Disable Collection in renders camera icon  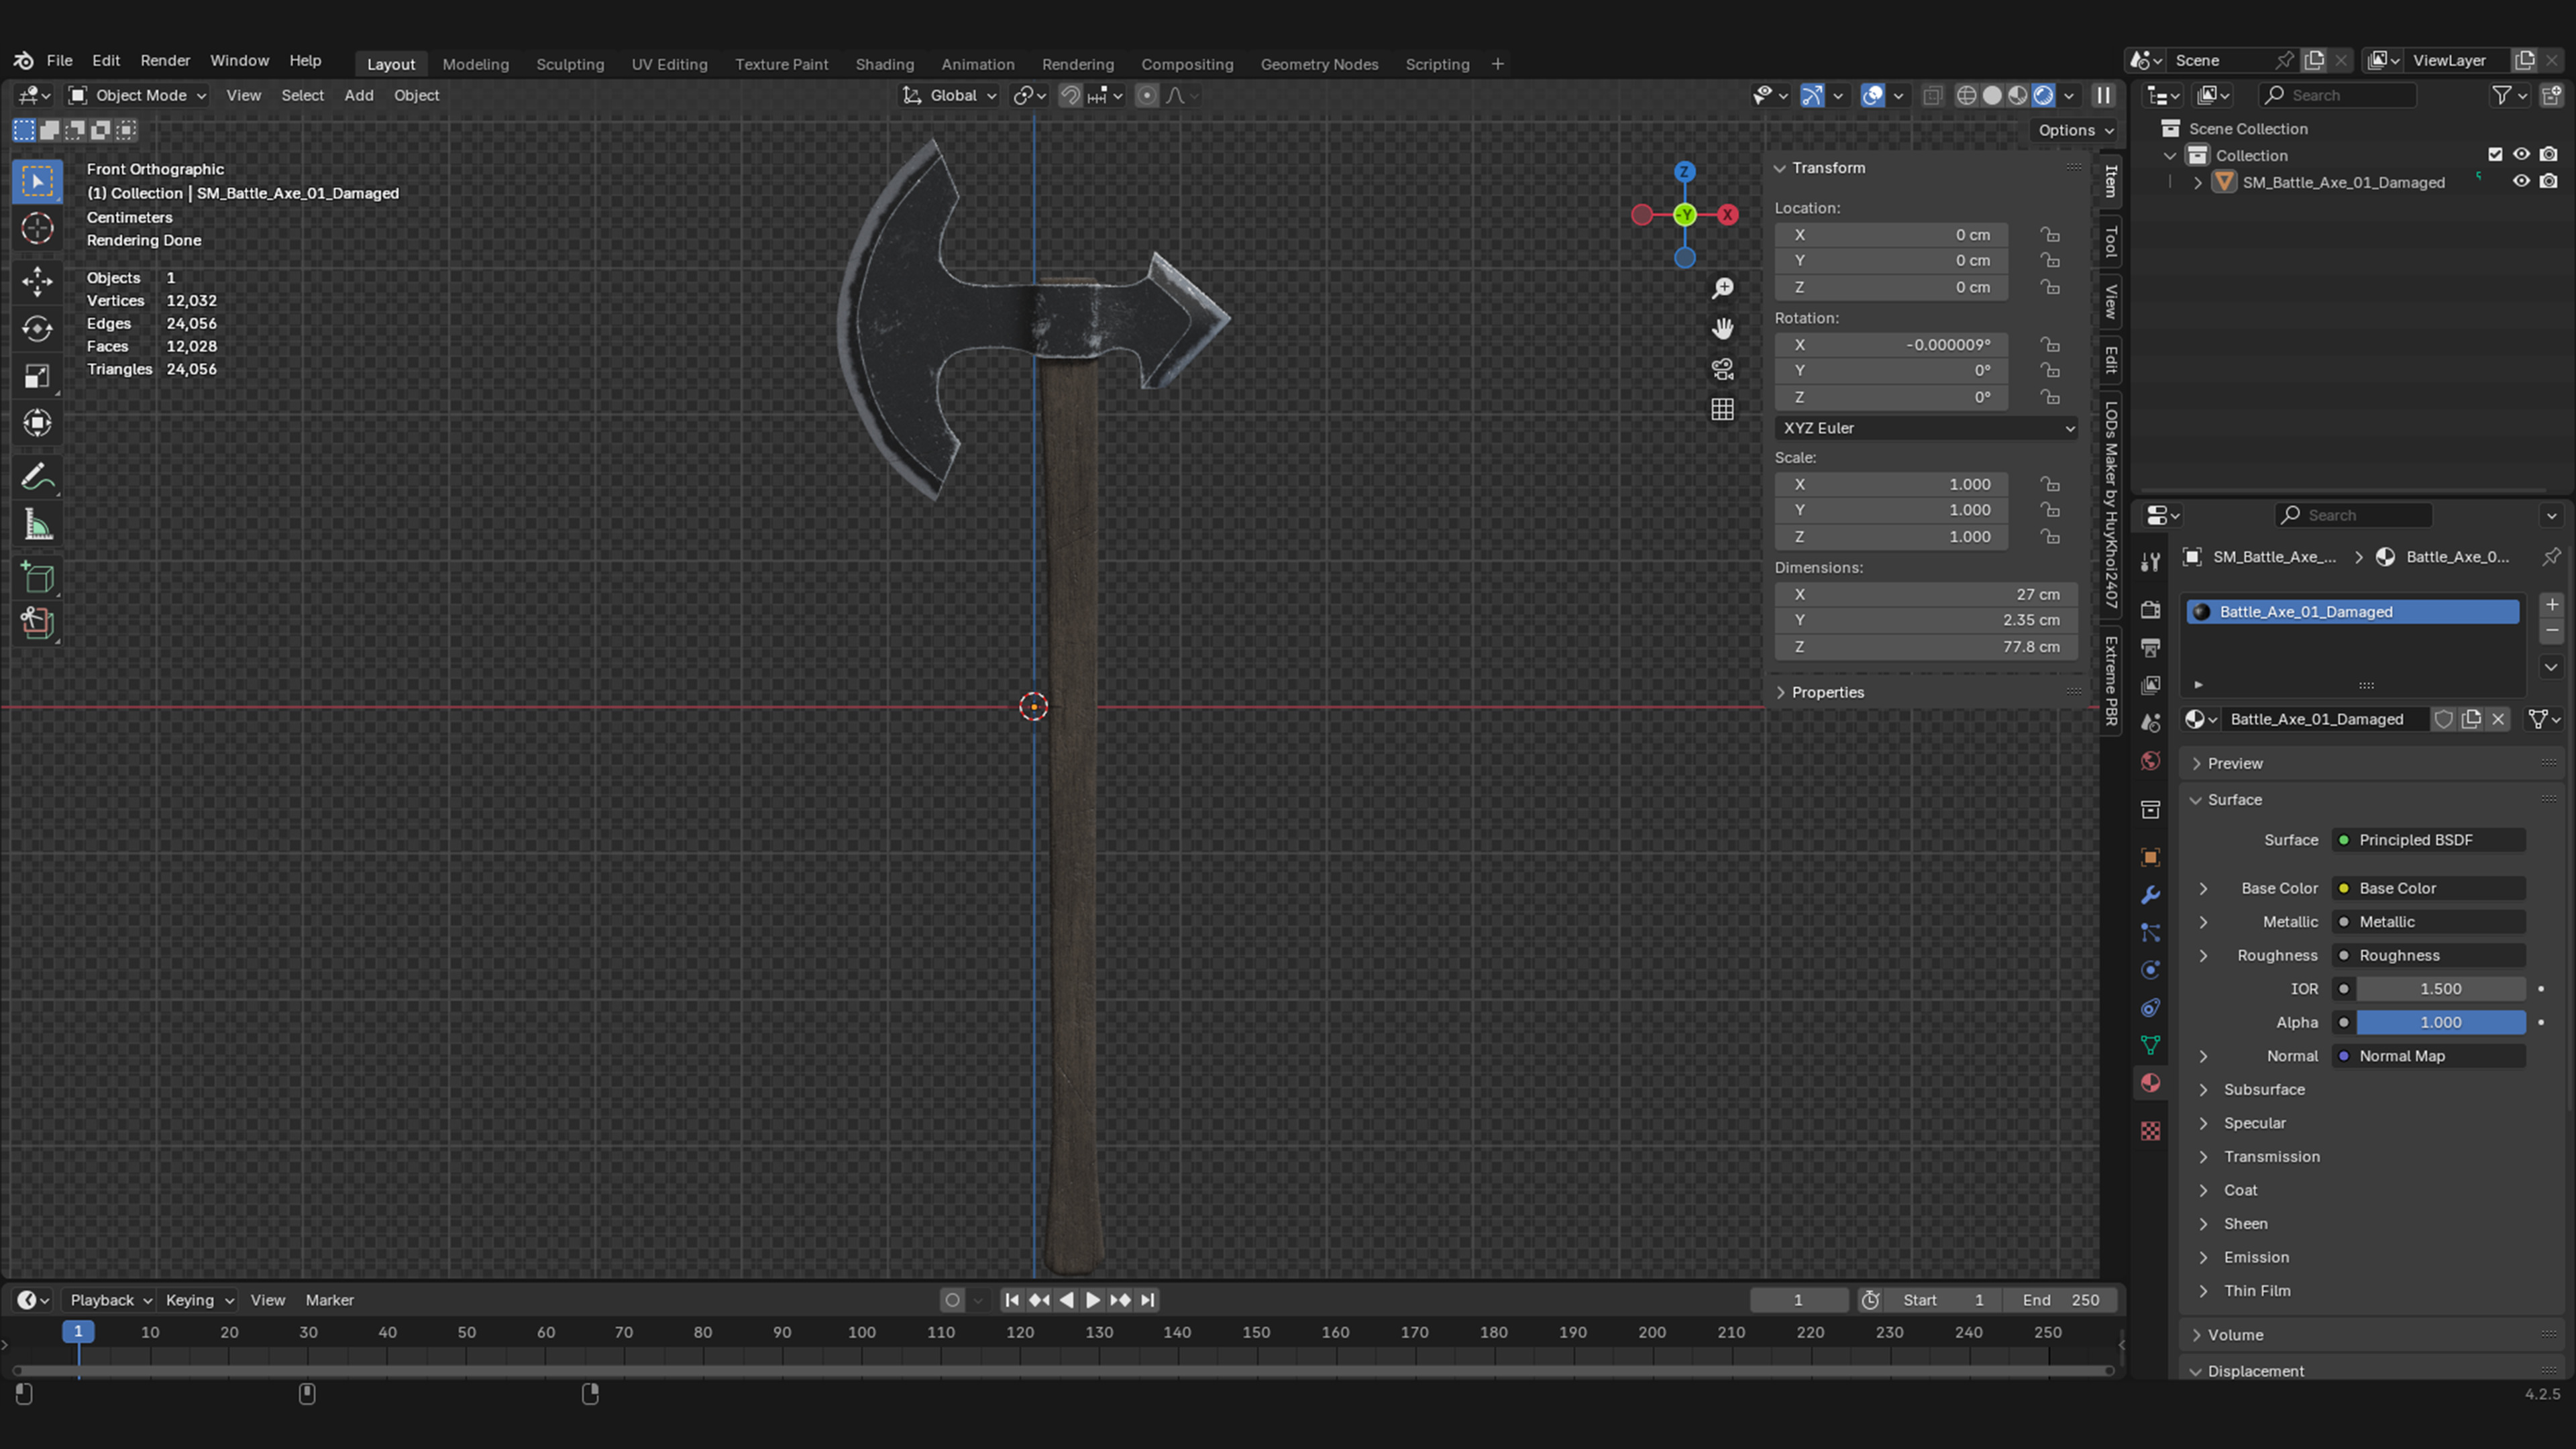coord(2549,155)
